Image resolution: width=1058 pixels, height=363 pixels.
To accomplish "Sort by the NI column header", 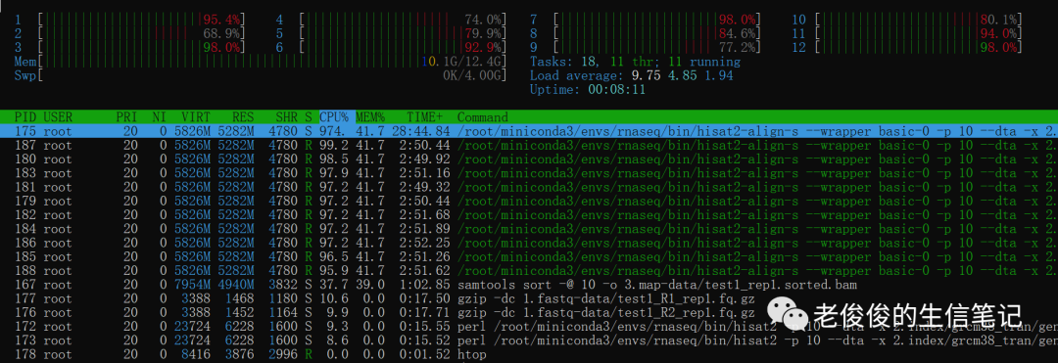I will pyautogui.click(x=160, y=116).
